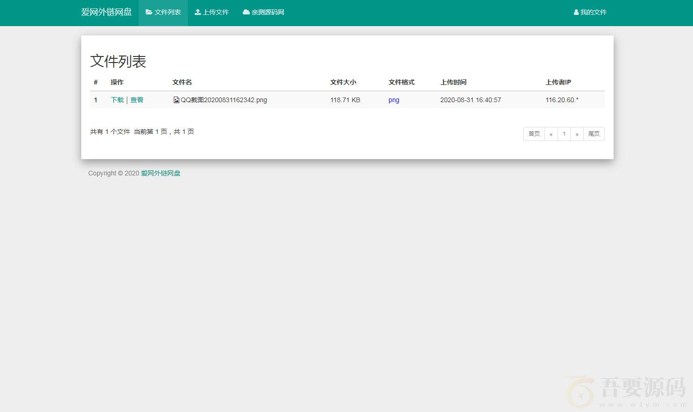Click the cloud icon beside 亲测源码网

coord(246,12)
